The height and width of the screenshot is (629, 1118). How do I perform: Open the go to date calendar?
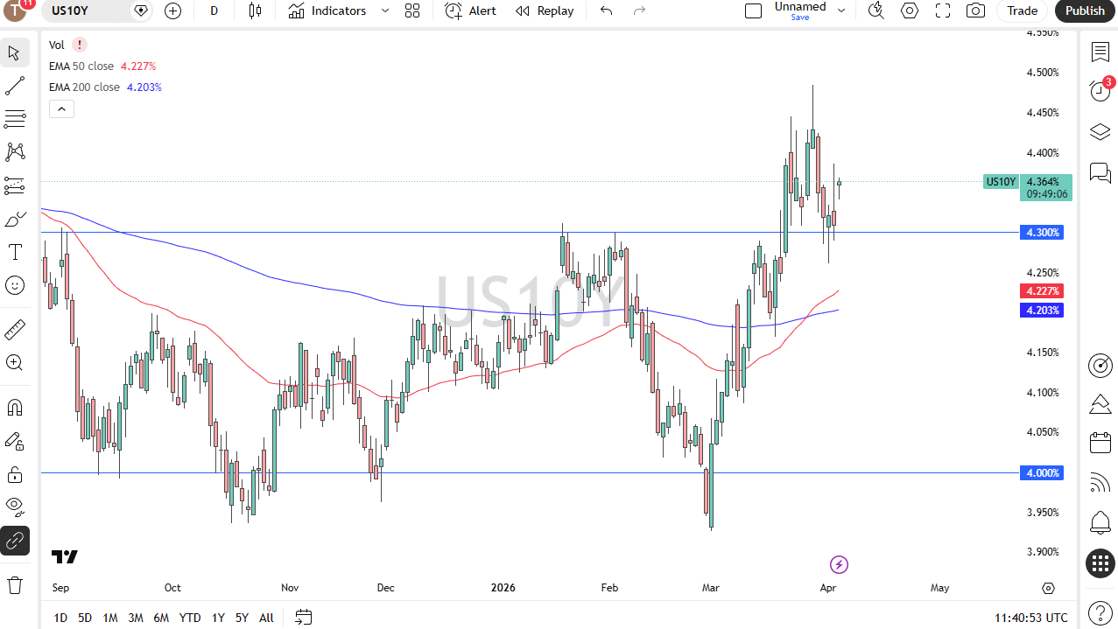click(x=303, y=618)
